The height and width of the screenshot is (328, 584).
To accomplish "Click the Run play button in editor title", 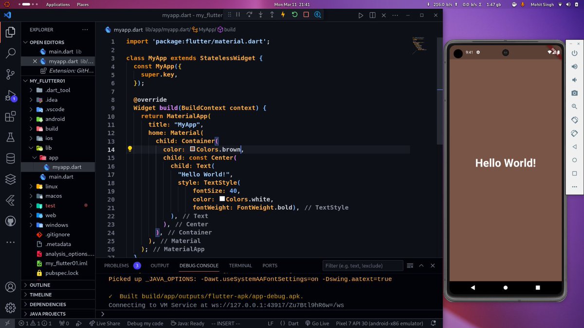I will pyautogui.click(x=361, y=15).
